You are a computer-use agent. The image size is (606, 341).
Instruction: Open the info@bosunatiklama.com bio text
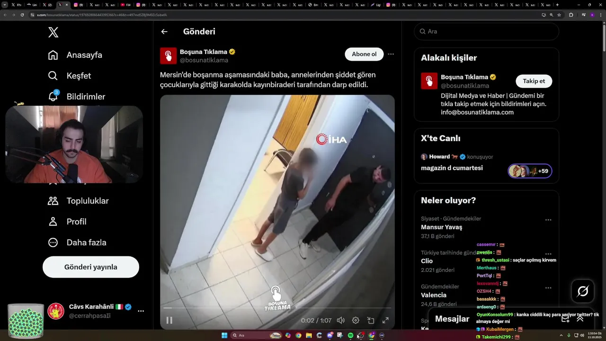click(477, 112)
